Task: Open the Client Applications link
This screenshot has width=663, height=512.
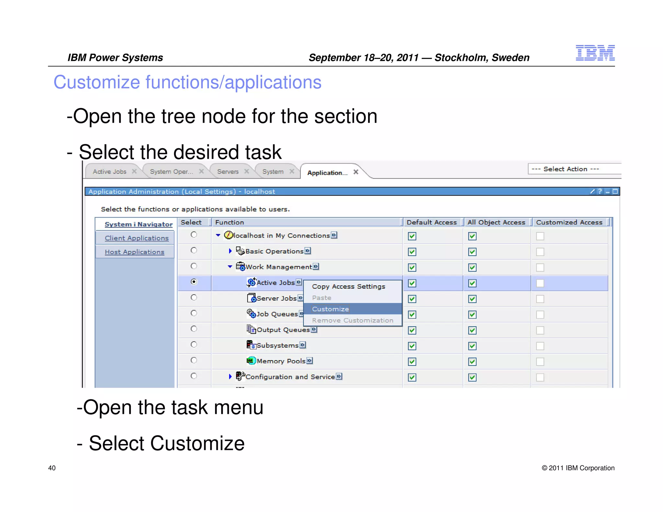Action: 137,238
